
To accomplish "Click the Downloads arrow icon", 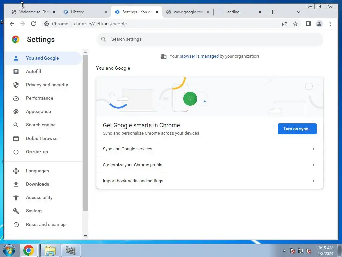I will pos(16,184).
